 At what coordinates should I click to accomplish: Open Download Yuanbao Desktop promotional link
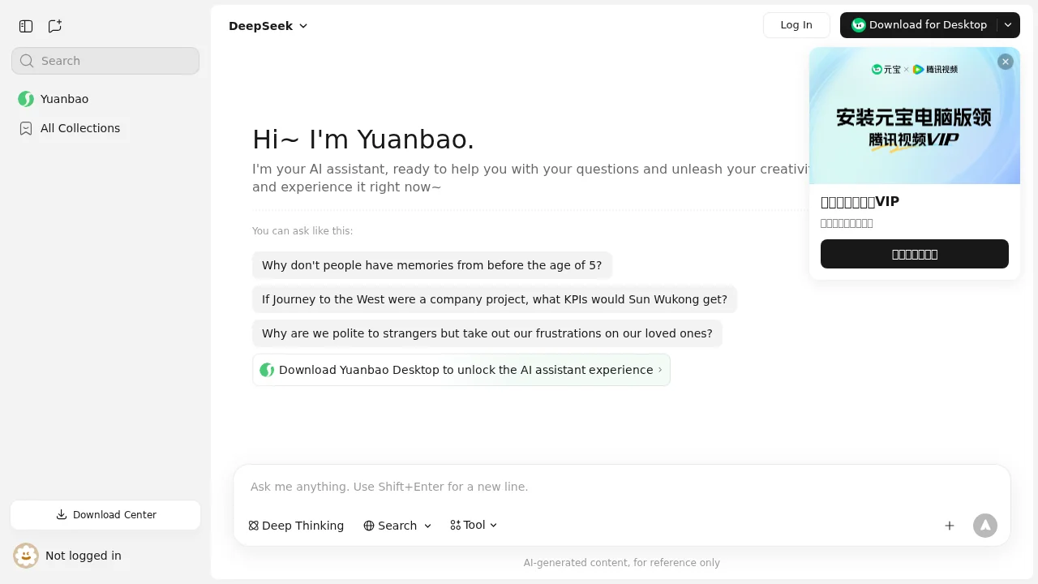point(461,370)
